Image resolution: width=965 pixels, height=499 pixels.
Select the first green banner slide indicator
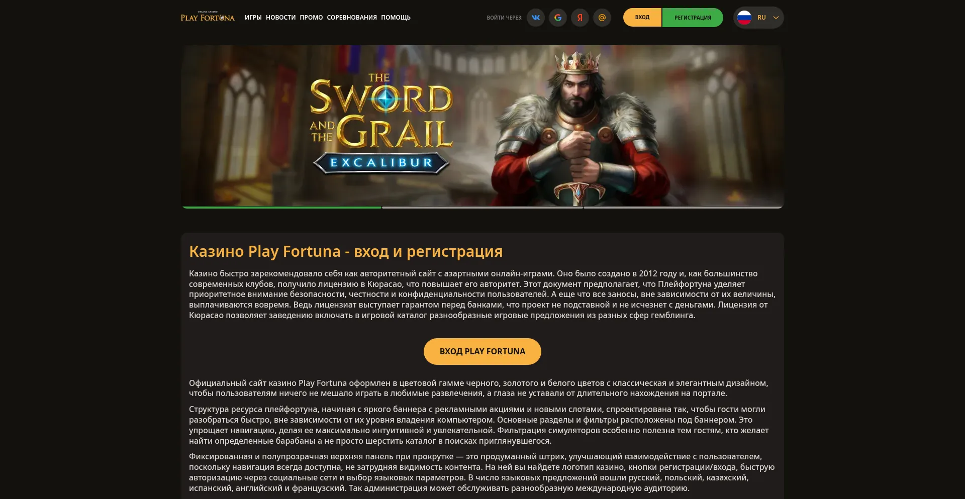pyautogui.click(x=281, y=207)
